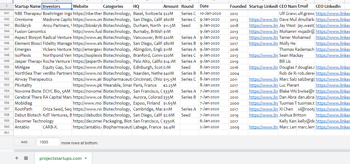Viewport: 350px width, 164px height.
Task: Select the Founded header cell
Action: click(238, 6)
